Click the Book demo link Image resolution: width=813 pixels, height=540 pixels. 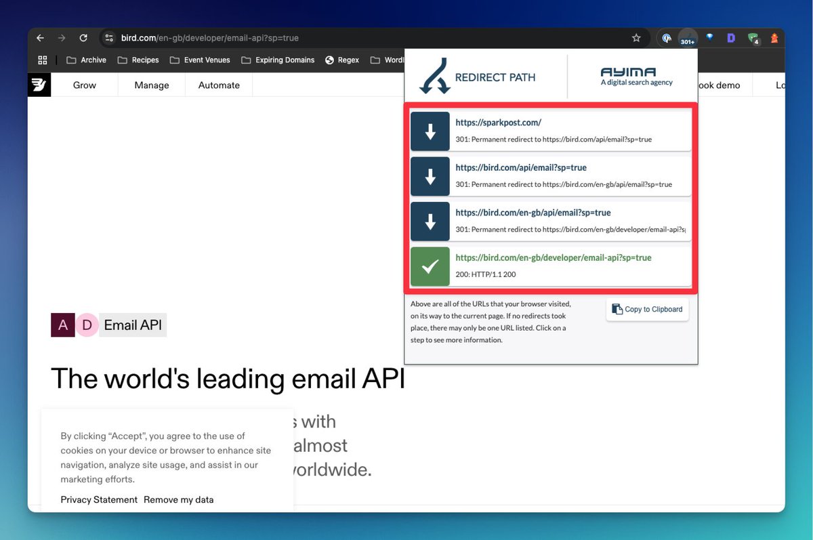click(719, 85)
